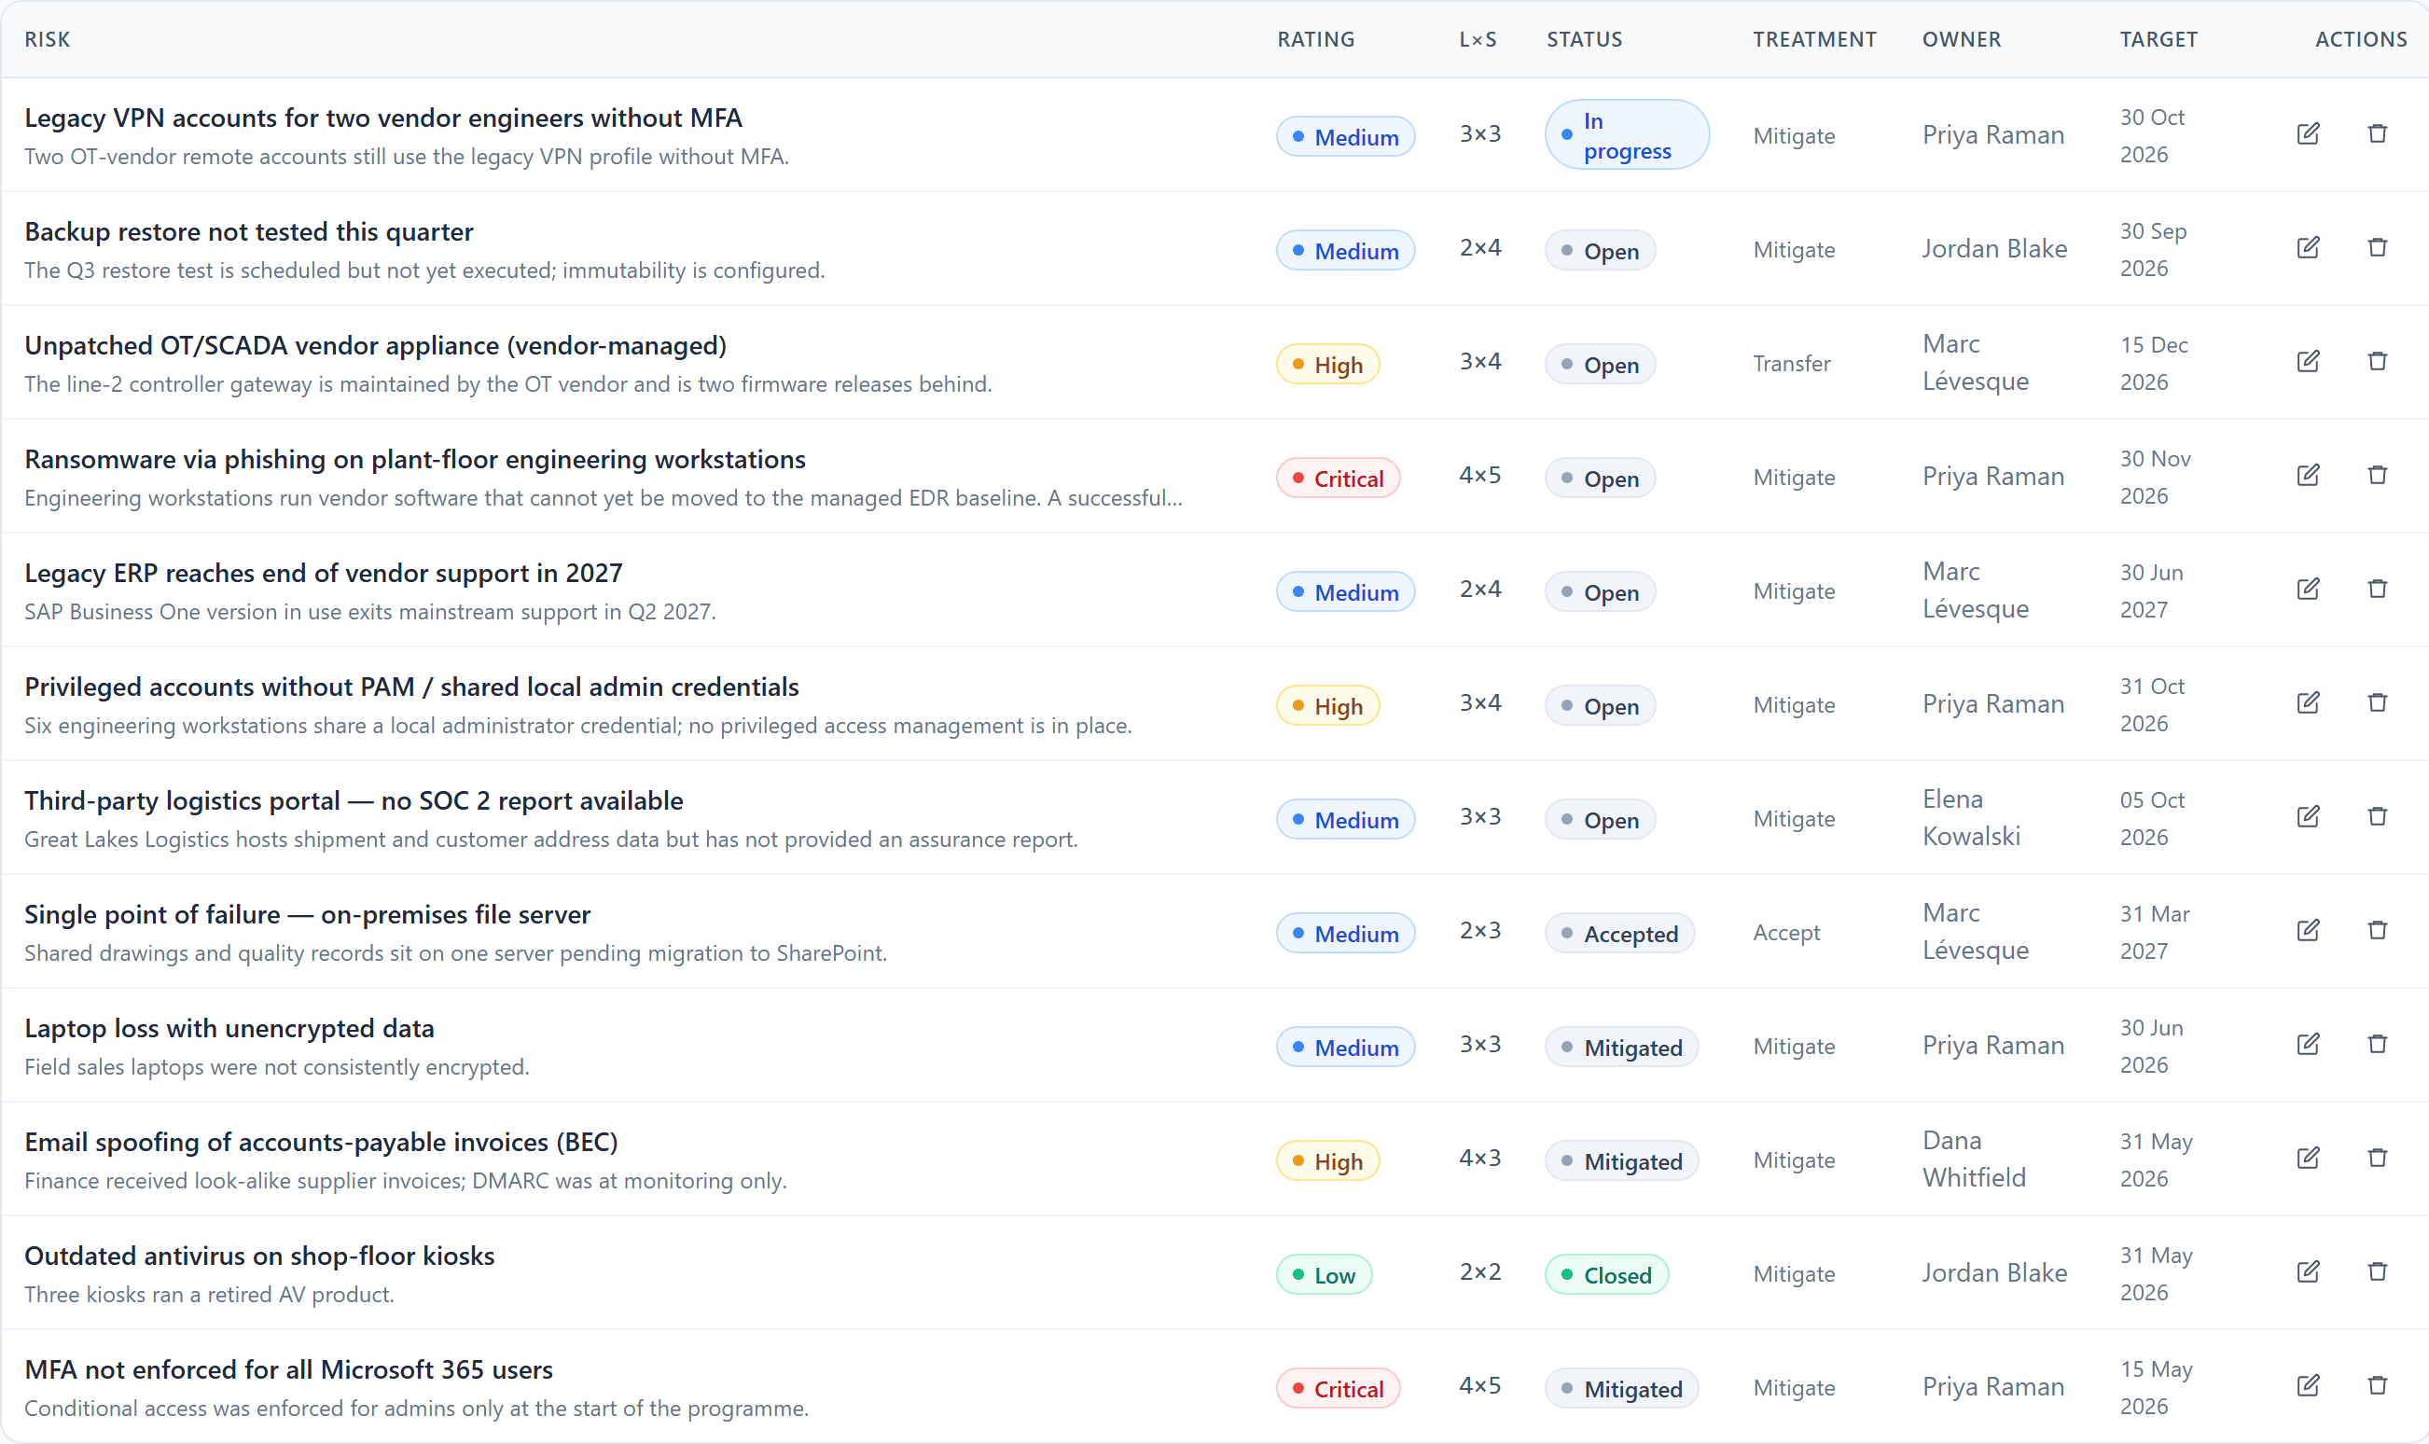Click the TARGET column header

pos(2158,40)
